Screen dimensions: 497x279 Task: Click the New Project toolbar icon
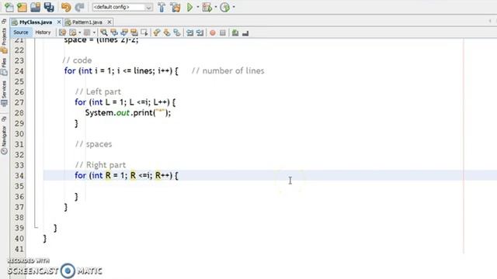(22, 7)
